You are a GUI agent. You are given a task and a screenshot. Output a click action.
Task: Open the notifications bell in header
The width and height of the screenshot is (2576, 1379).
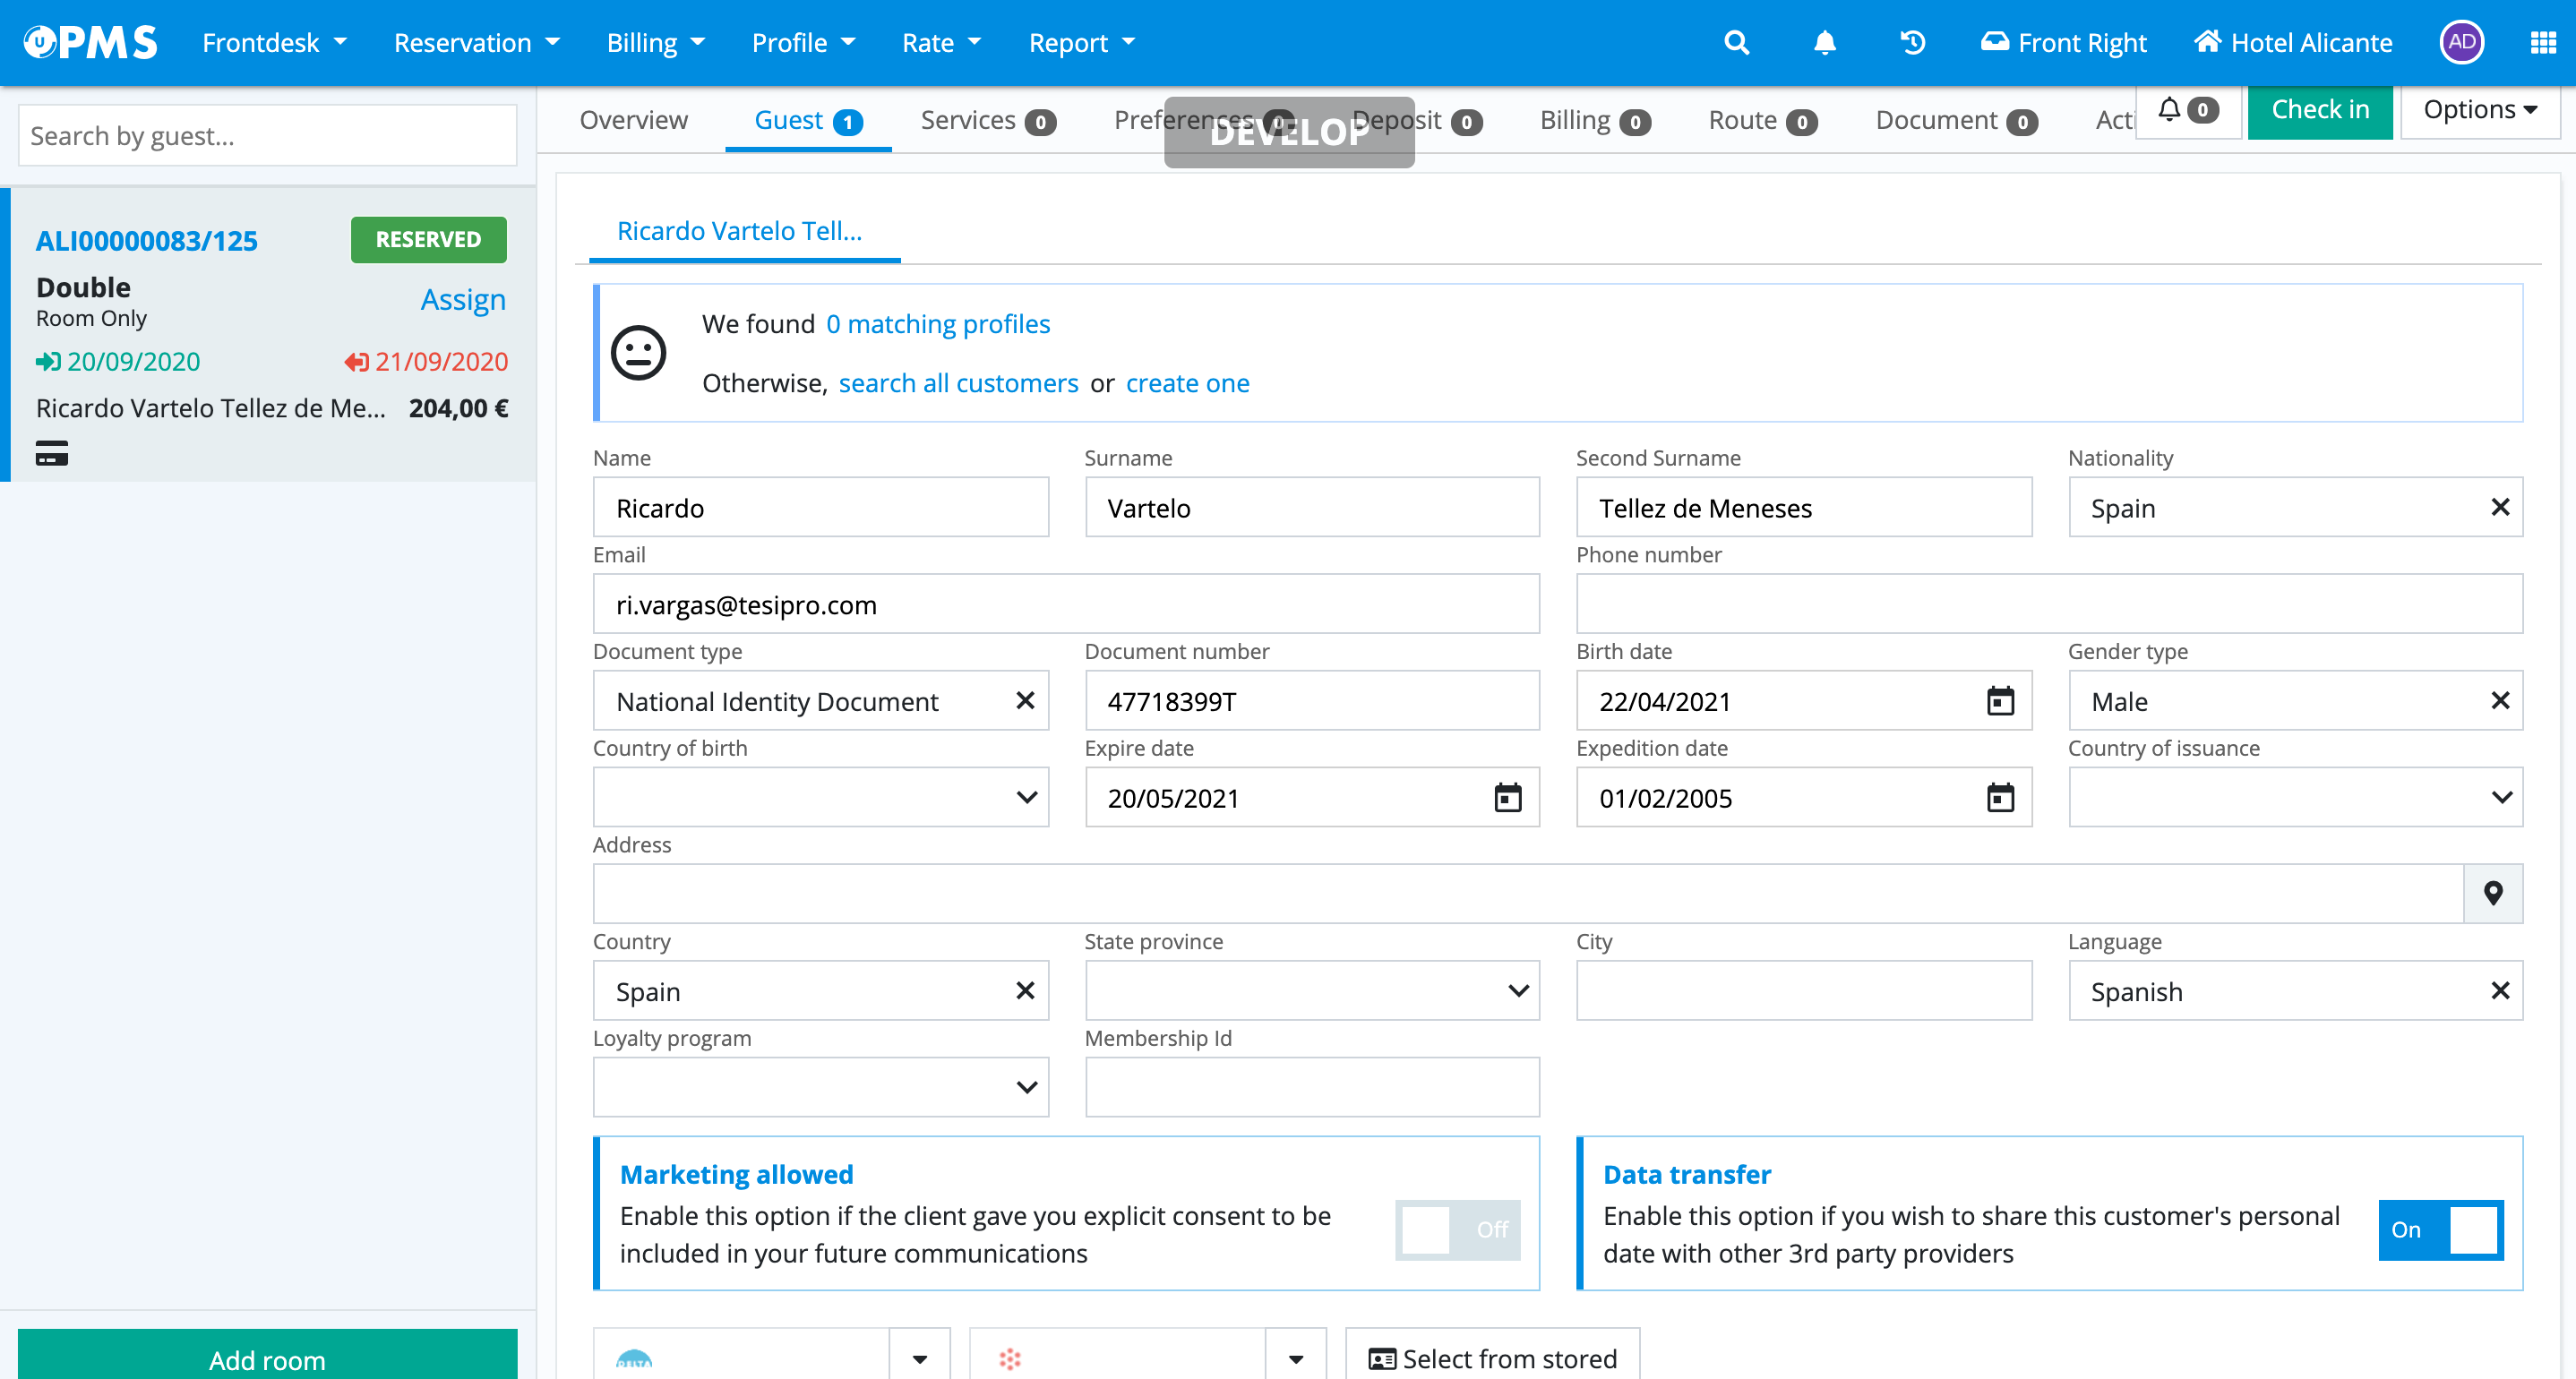tap(1824, 43)
